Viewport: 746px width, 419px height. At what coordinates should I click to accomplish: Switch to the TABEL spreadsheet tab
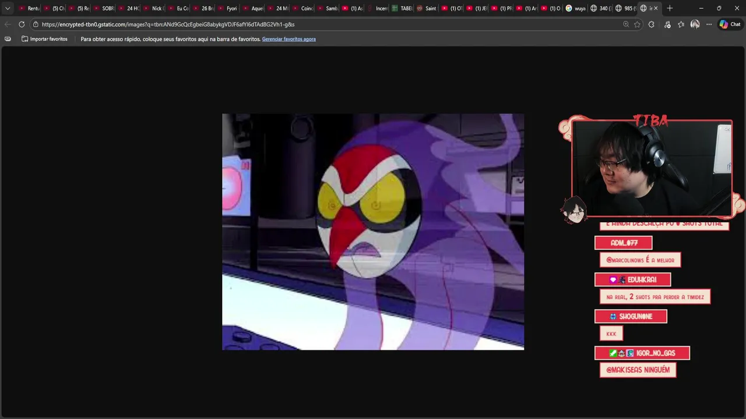pos(402,8)
